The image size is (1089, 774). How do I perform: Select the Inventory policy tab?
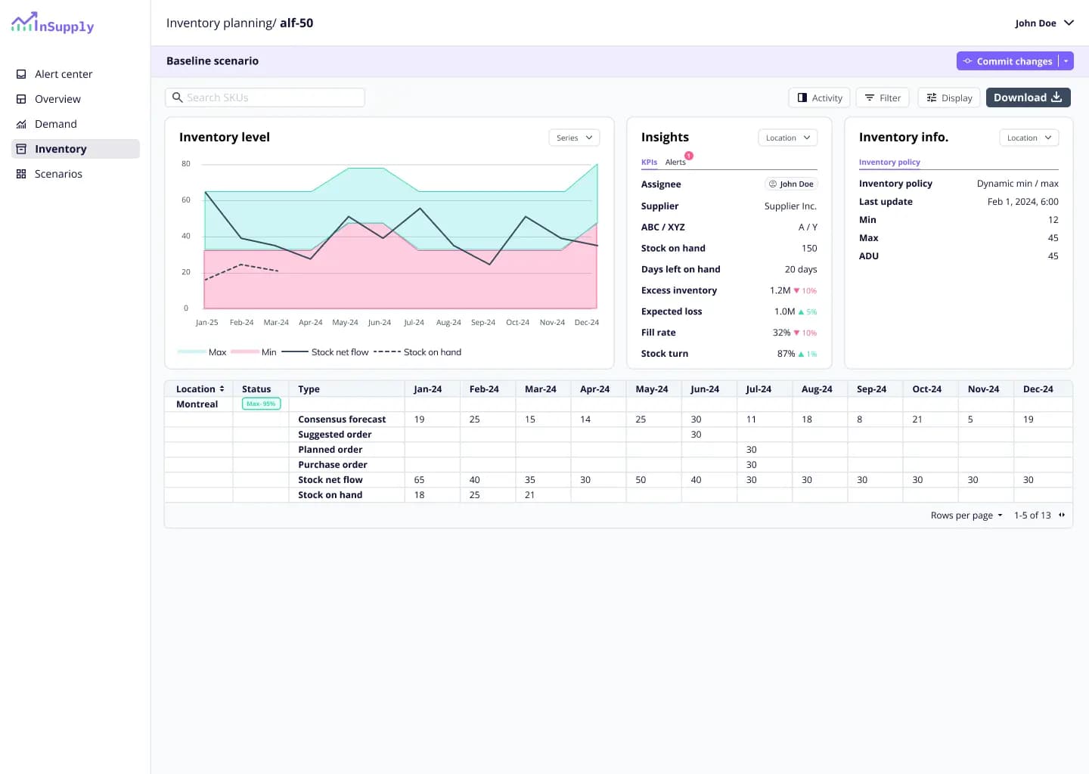point(889,162)
